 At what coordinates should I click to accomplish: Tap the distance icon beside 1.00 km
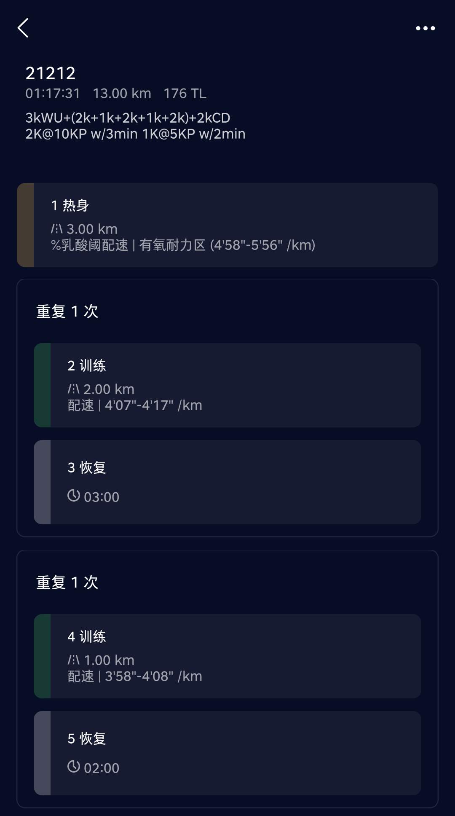74,660
